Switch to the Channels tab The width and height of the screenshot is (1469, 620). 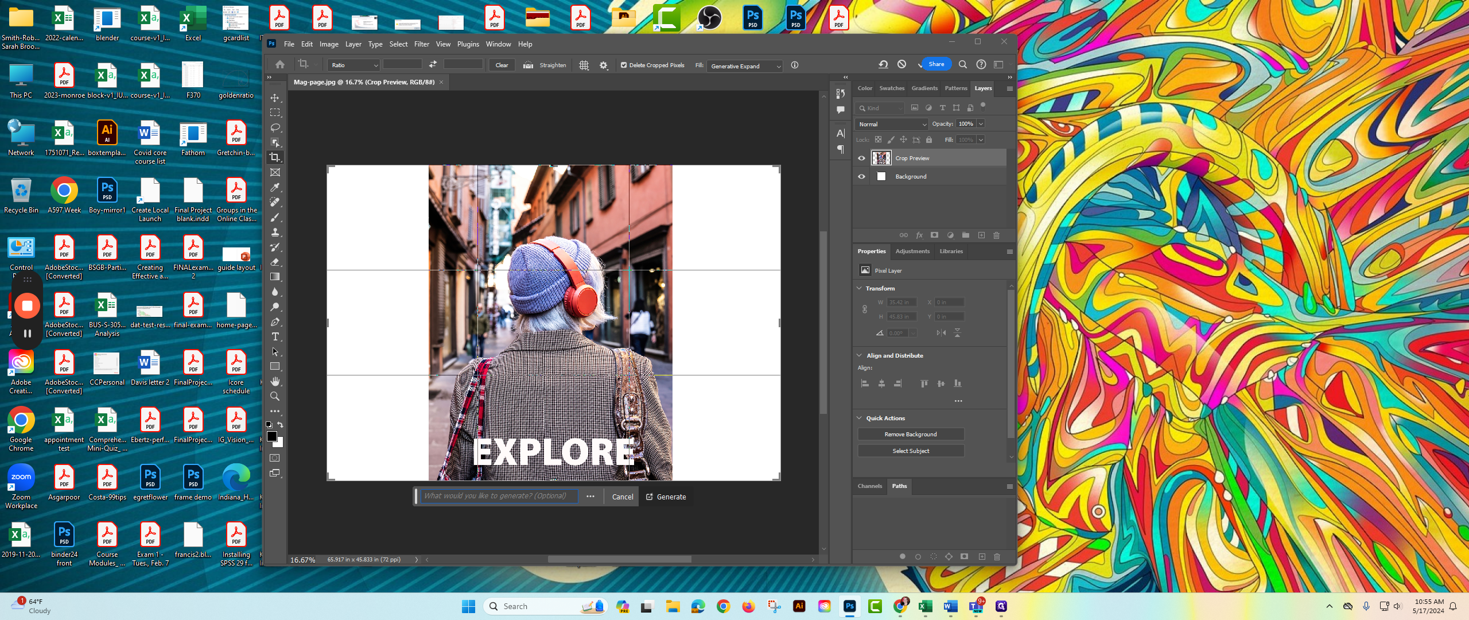(x=870, y=486)
